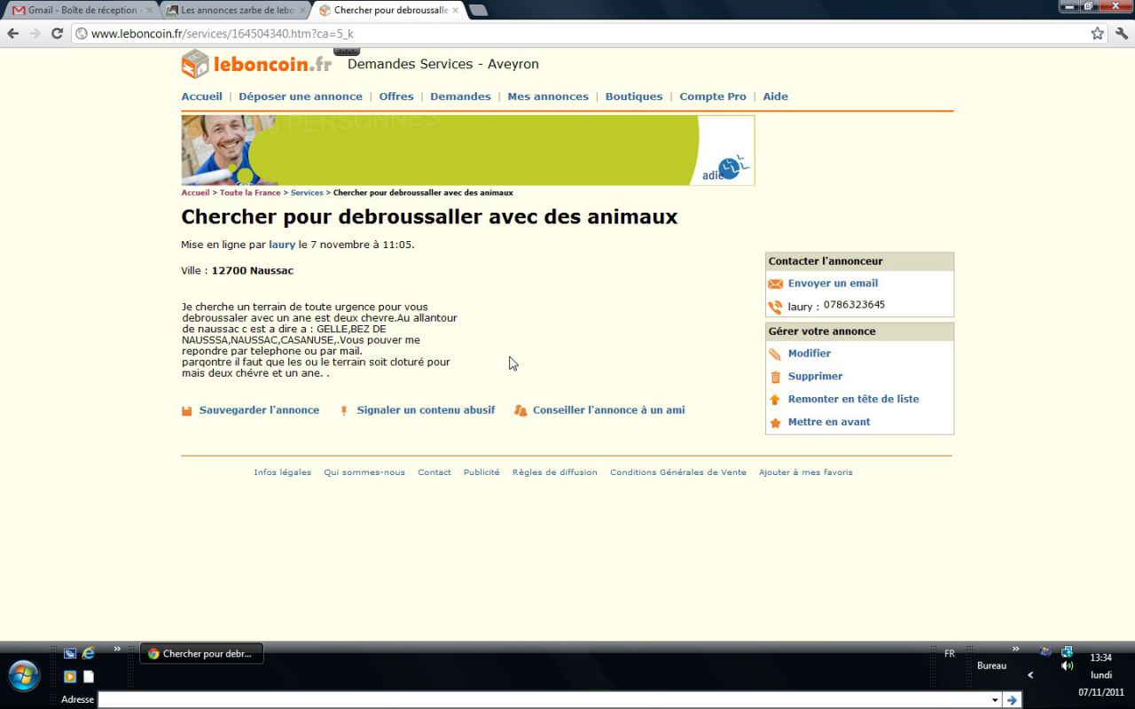Switch to the Gmail Boîte de réception tab
The height and width of the screenshot is (709, 1135).
point(82,11)
